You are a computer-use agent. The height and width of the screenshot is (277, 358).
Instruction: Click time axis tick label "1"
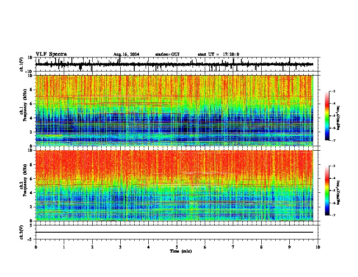[64, 247]
